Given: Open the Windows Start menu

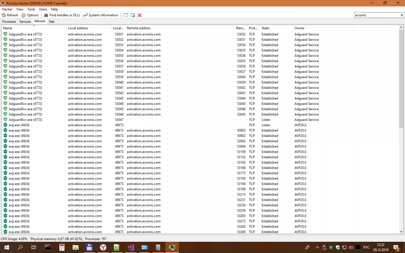Looking at the screenshot, I should (7, 248).
